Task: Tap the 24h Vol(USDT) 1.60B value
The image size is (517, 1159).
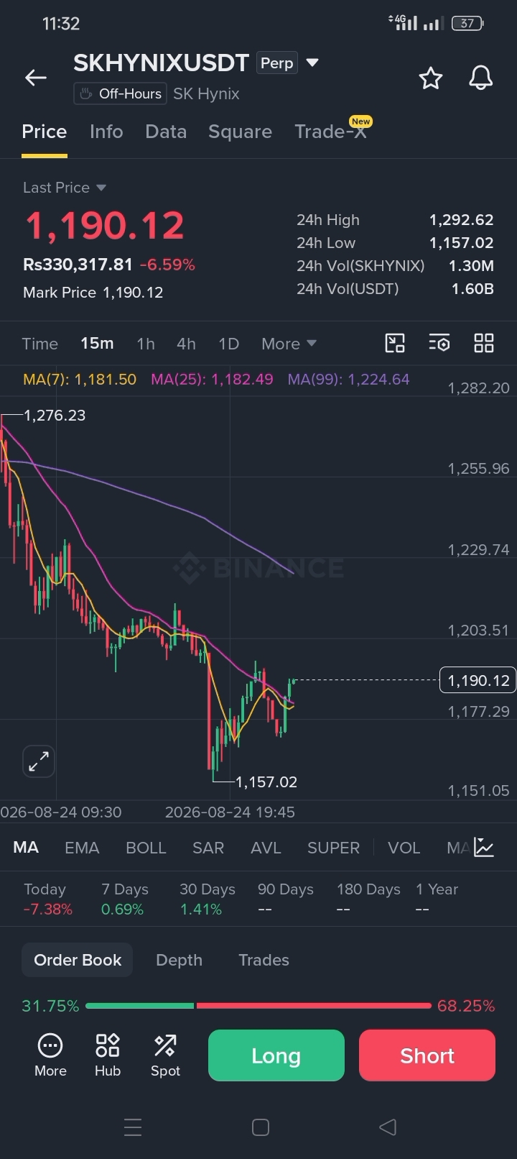Action: 472,289
